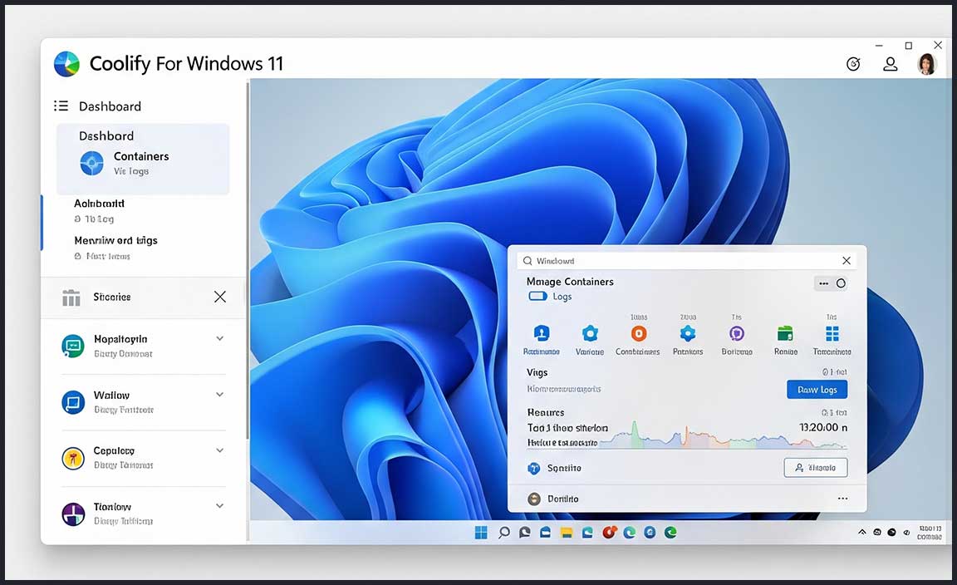Click the taskbar clock
The height and width of the screenshot is (585, 957).
point(930,533)
